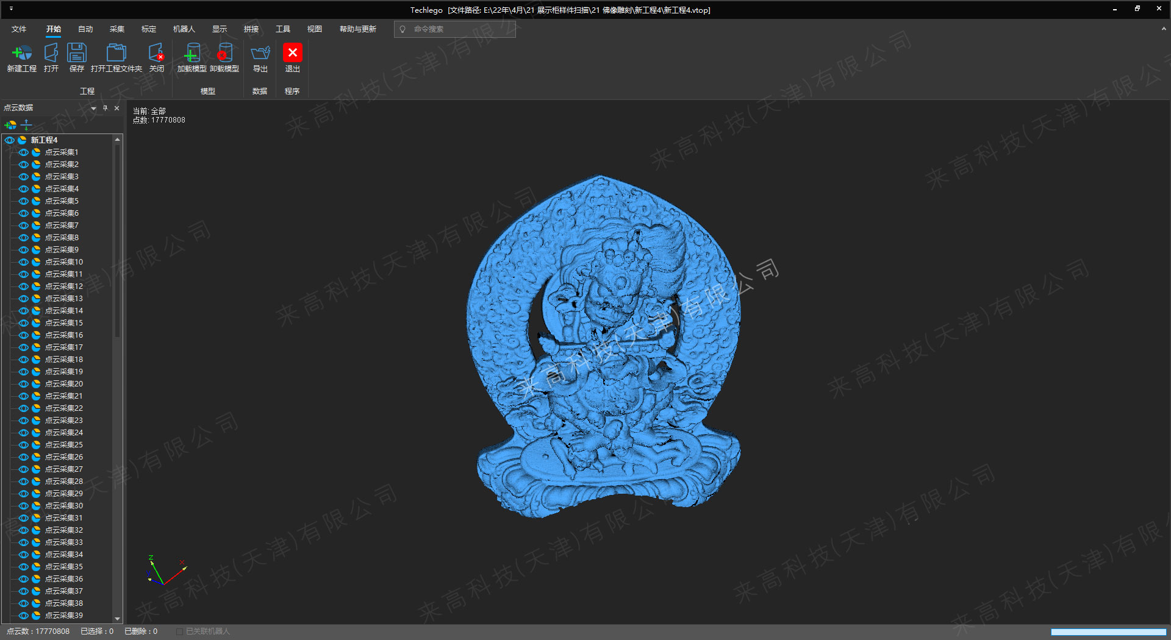Open the 点云数据 panel dropdown arrow
Screen dimensions: 1171x640
click(x=93, y=108)
